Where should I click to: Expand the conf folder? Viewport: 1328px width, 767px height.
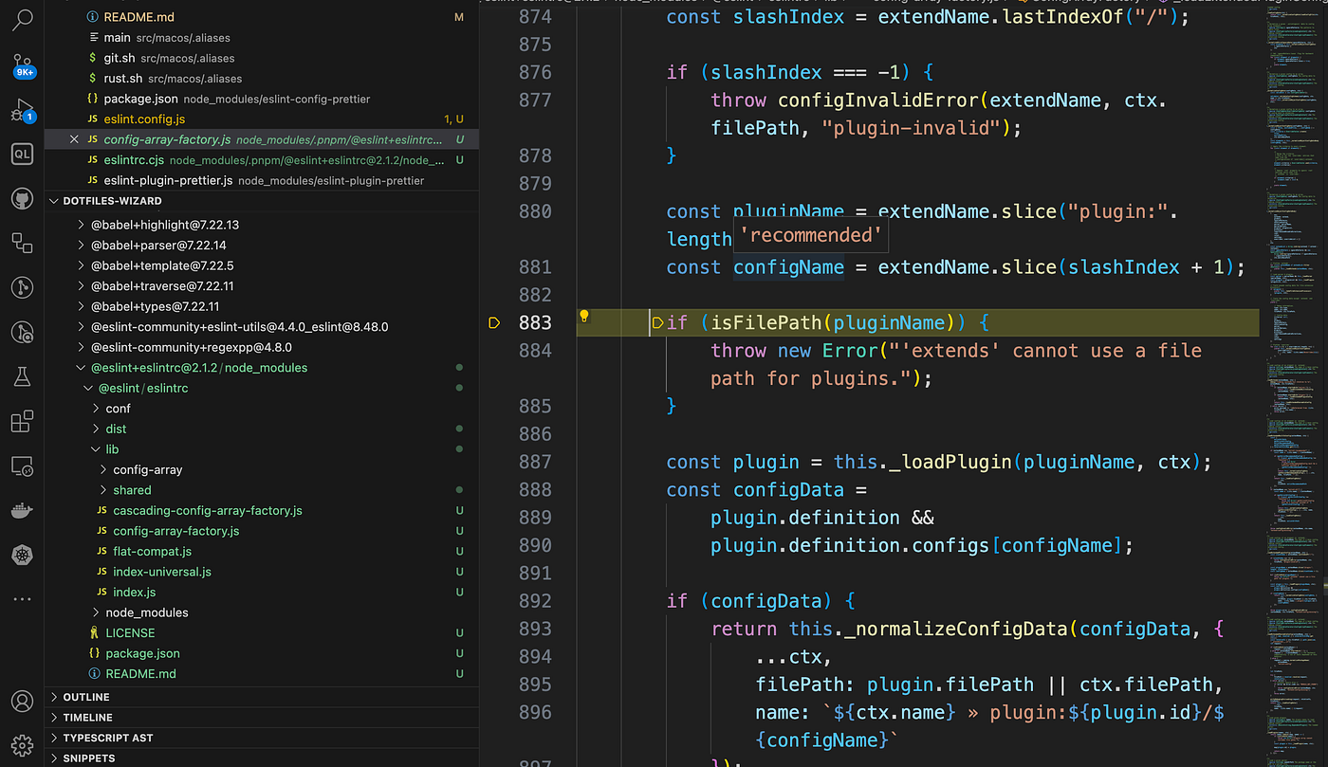pyautogui.click(x=118, y=409)
